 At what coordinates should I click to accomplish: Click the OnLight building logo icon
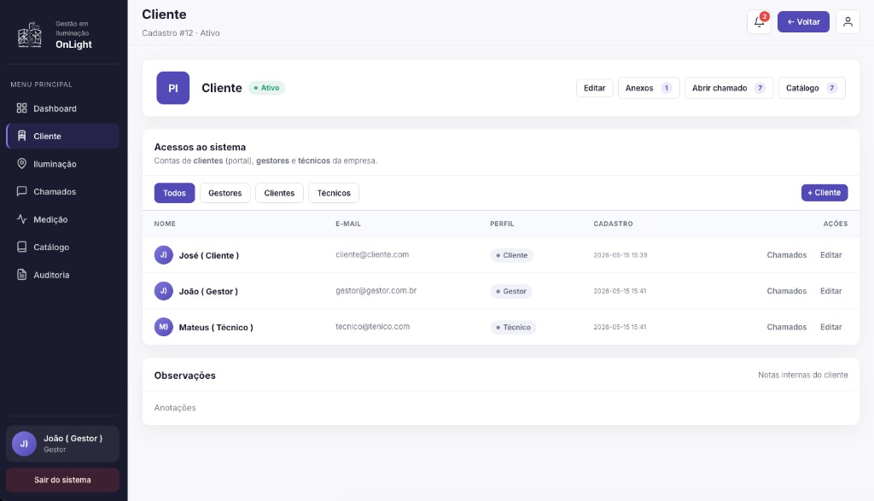click(x=30, y=34)
